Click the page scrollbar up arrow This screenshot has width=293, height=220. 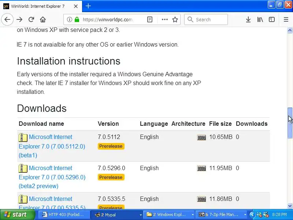(290, 30)
